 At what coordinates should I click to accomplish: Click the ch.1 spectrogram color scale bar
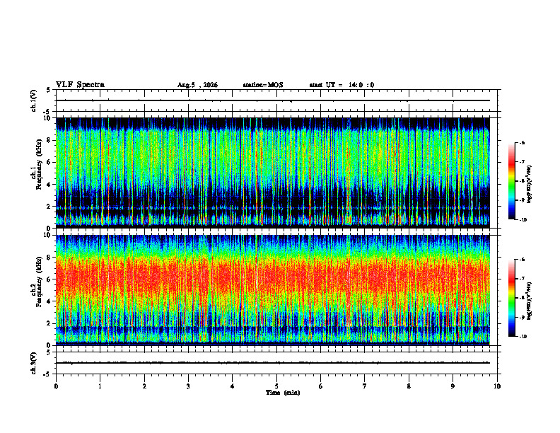512,181
